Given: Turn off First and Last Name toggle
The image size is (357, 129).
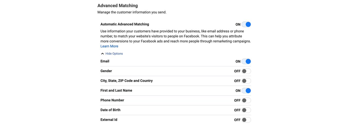Looking at the screenshot, I should 246,91.
